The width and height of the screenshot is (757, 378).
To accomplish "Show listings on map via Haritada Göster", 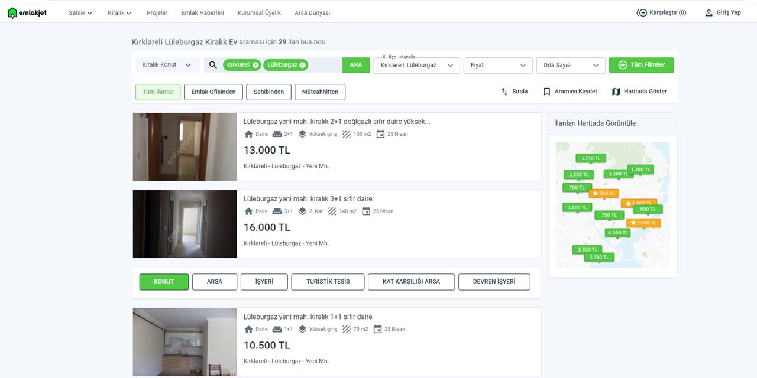I will (x=639, y=92).
